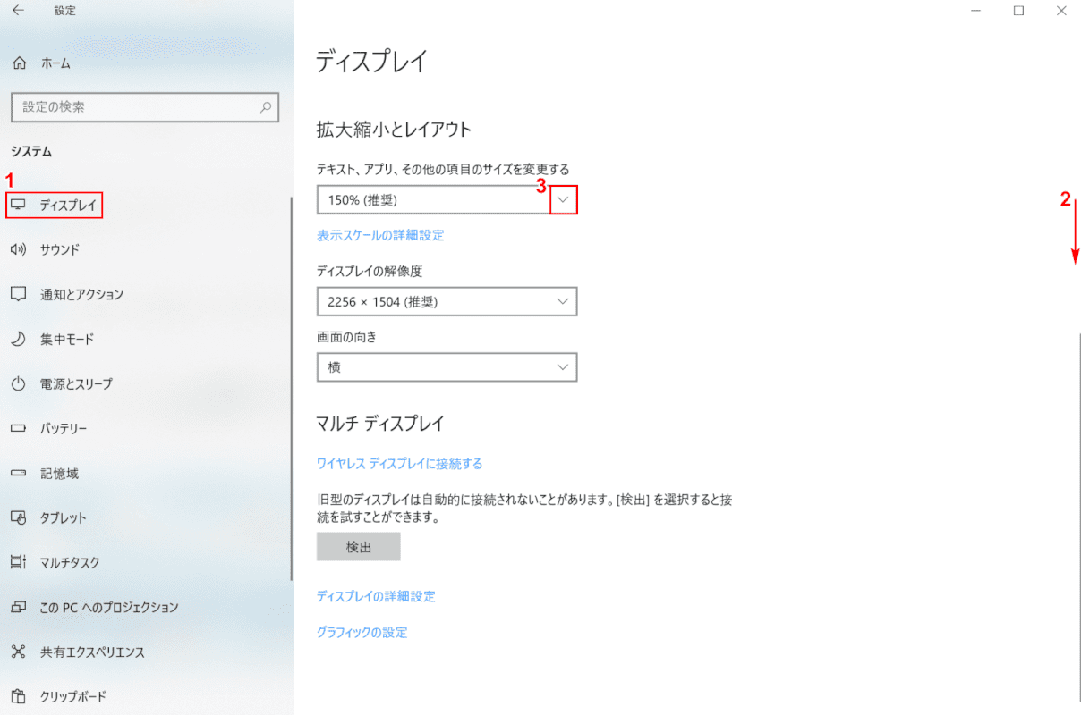Click the ディスプレイの解像度 label

click(x=370, y=271)
